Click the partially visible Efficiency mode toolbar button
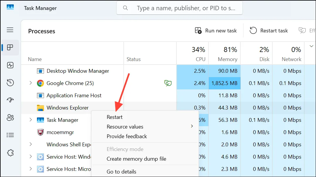The width and height of the screenshot is (316, 177). coord(307,31)
